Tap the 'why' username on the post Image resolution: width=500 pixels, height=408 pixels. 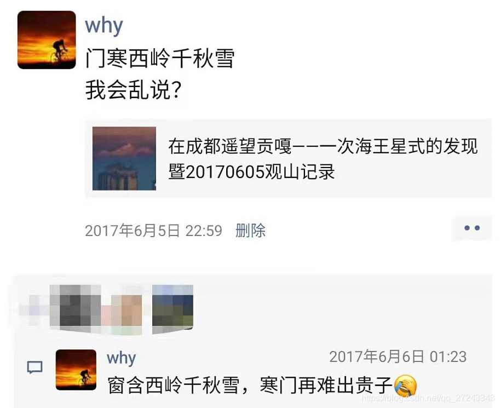[x=104, y=26]
